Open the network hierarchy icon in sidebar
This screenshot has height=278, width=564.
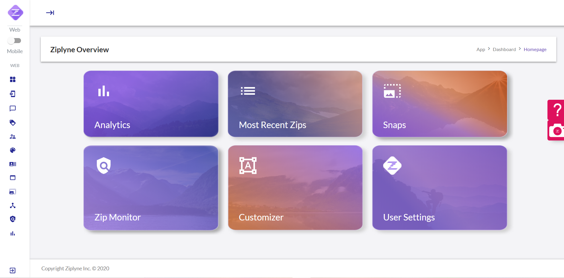pyautogui.click(x=13, y=205)
